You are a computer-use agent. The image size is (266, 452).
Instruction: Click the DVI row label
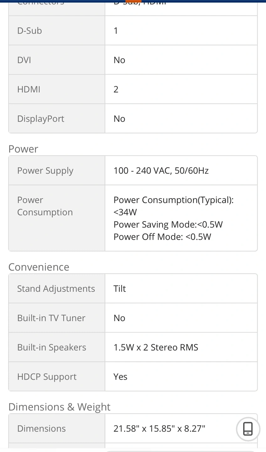pyautogui.click(x=24, y=60)
